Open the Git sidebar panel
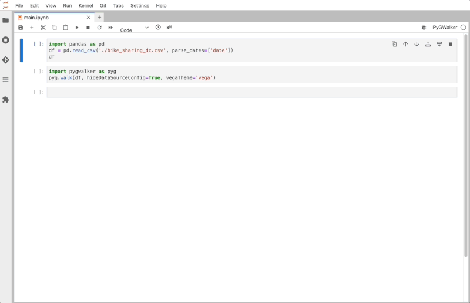470x303 pixels. 5,60
